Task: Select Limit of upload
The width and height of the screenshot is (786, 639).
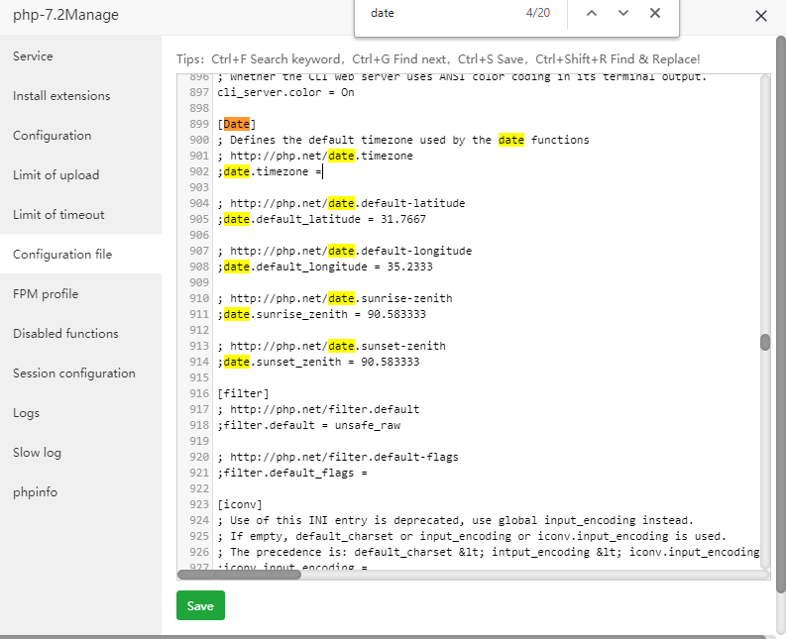Action: [56, 175]
